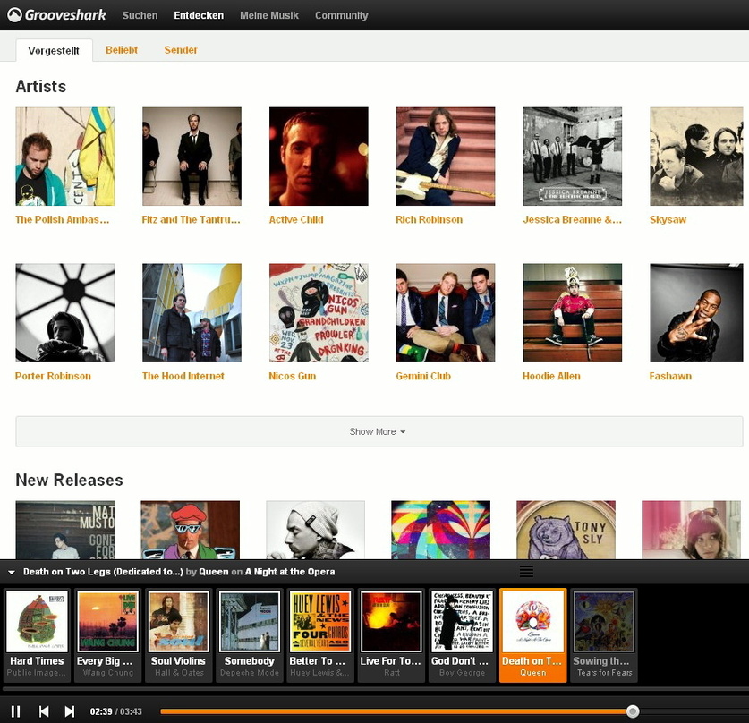Click Fashawn artist photo

click(x=696, y=313)
